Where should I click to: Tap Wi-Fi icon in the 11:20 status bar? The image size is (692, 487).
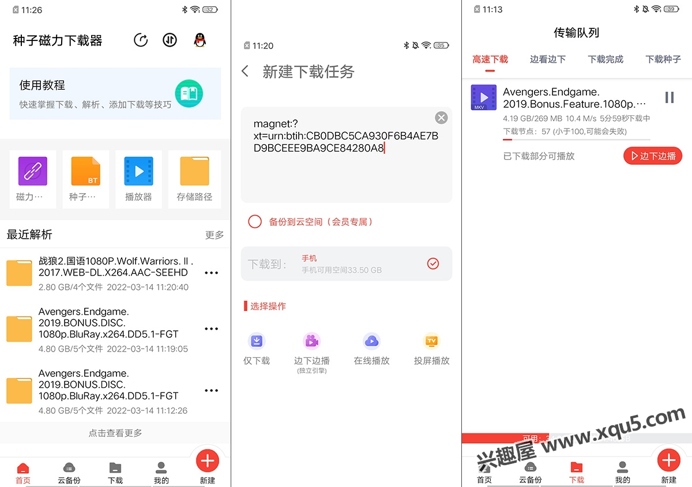[x=426, y=46]
